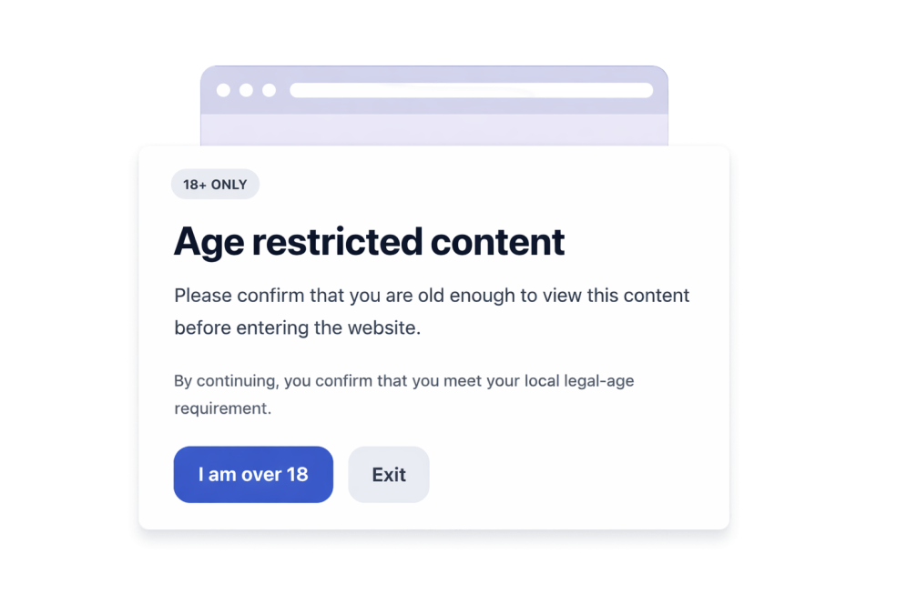The width and height of the screenshot is (907, 604).
Task: Click the middle window dot in browser header
Action: pyautogui.click(x=246, y=90)
